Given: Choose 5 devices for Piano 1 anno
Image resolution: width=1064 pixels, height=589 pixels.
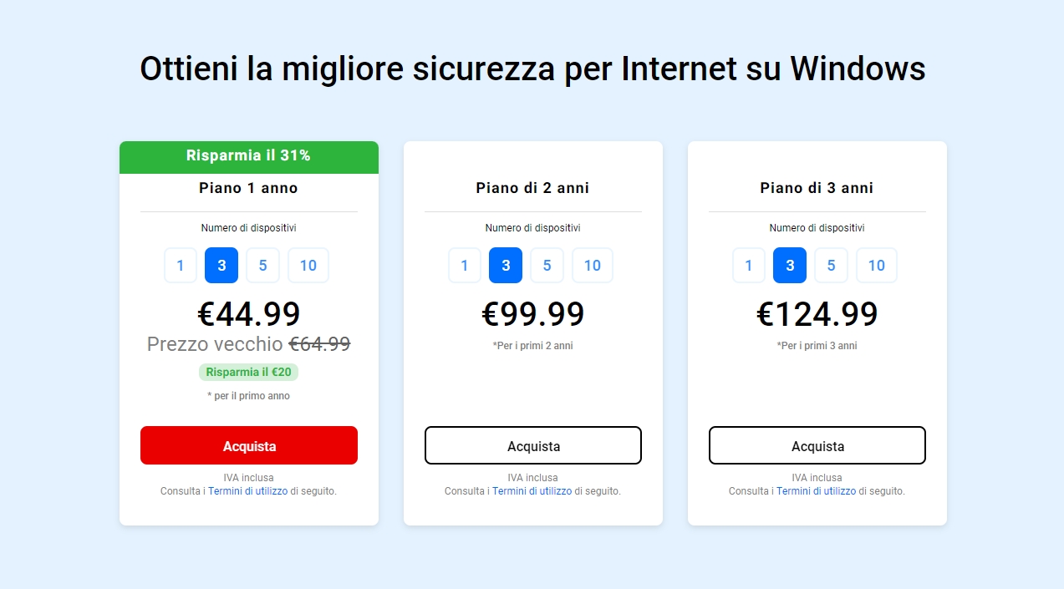Looking at the screenshot, I should [x=262, y=266].
